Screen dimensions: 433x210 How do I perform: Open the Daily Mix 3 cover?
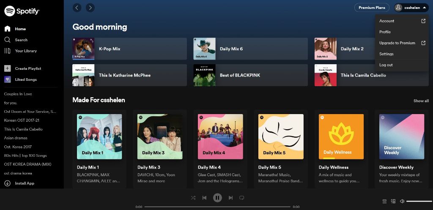[160, 136]
